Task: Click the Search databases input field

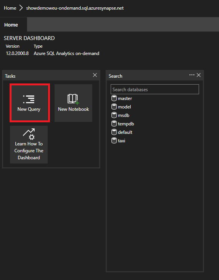Action: pos(154,89)
